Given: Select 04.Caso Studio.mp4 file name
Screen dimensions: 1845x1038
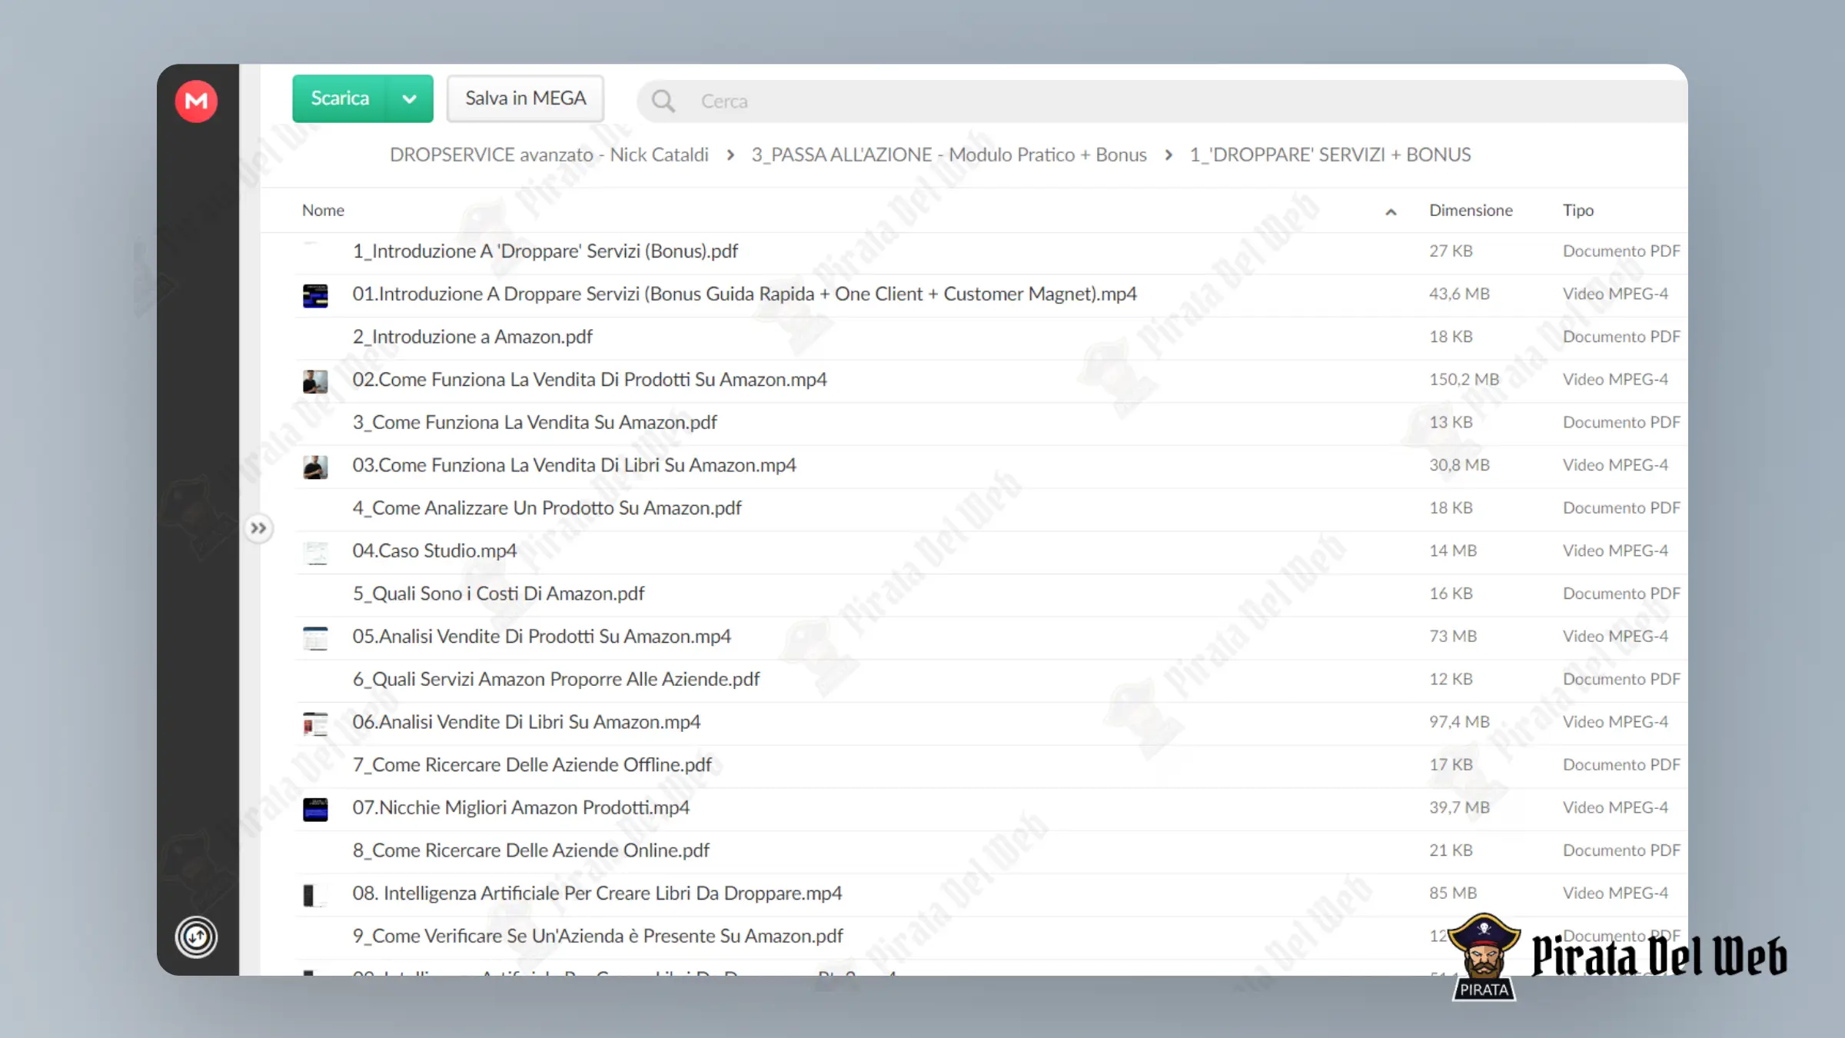Looking at the screenshot, I should point(434,551).
